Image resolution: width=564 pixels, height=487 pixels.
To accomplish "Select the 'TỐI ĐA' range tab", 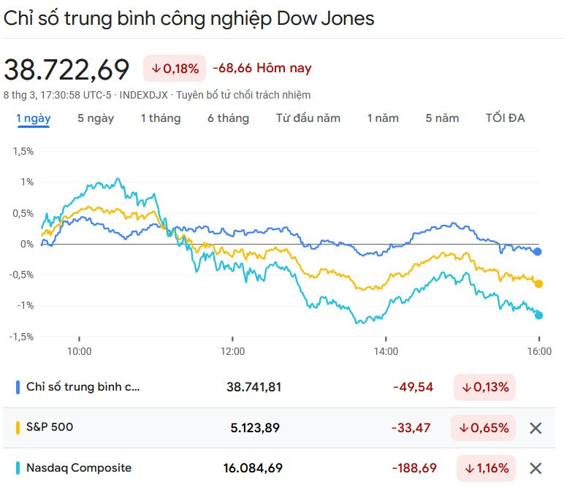I will (x=506, y=118).
